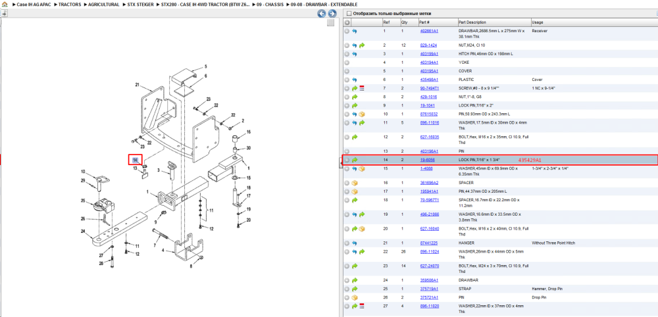
Task: Toggle the round select button for row 13 PIN
Action: tap(347, 151)
